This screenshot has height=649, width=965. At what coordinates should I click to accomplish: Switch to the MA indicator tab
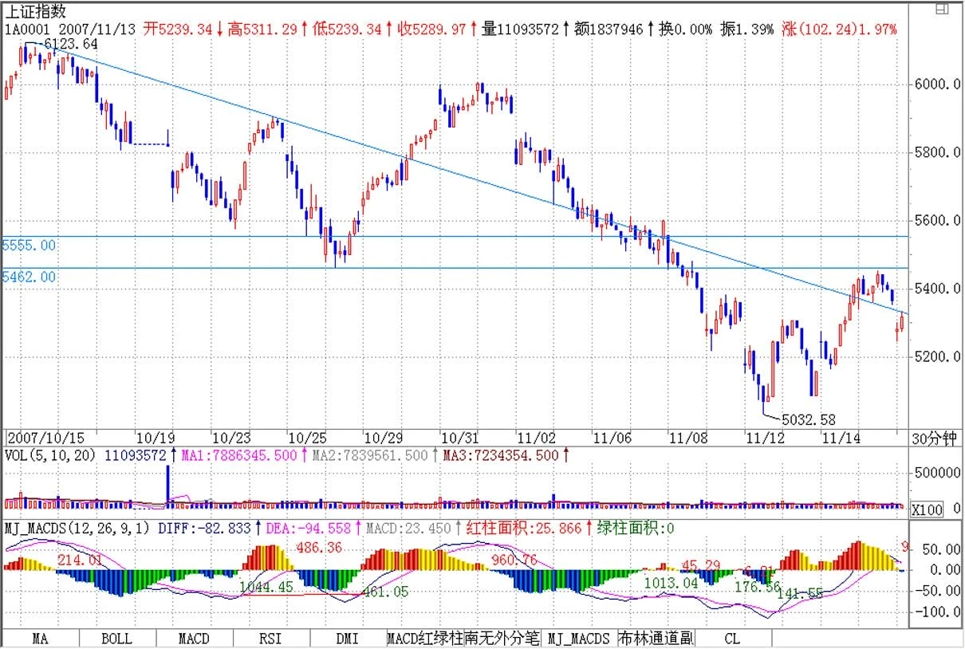41,639
